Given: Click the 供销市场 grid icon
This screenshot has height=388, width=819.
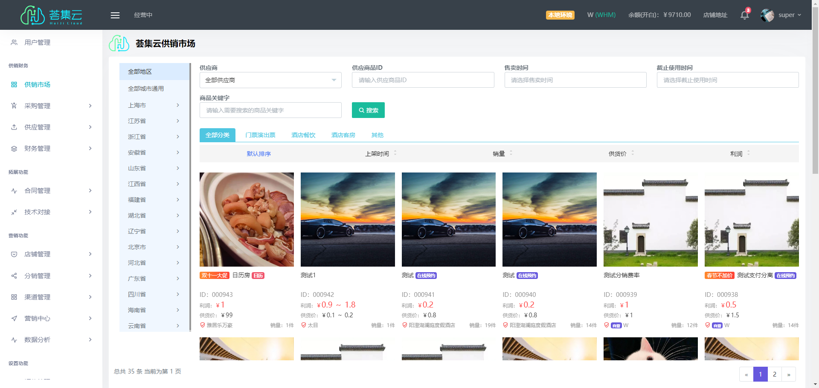Looking at the screenshot, I should [14, 85].
